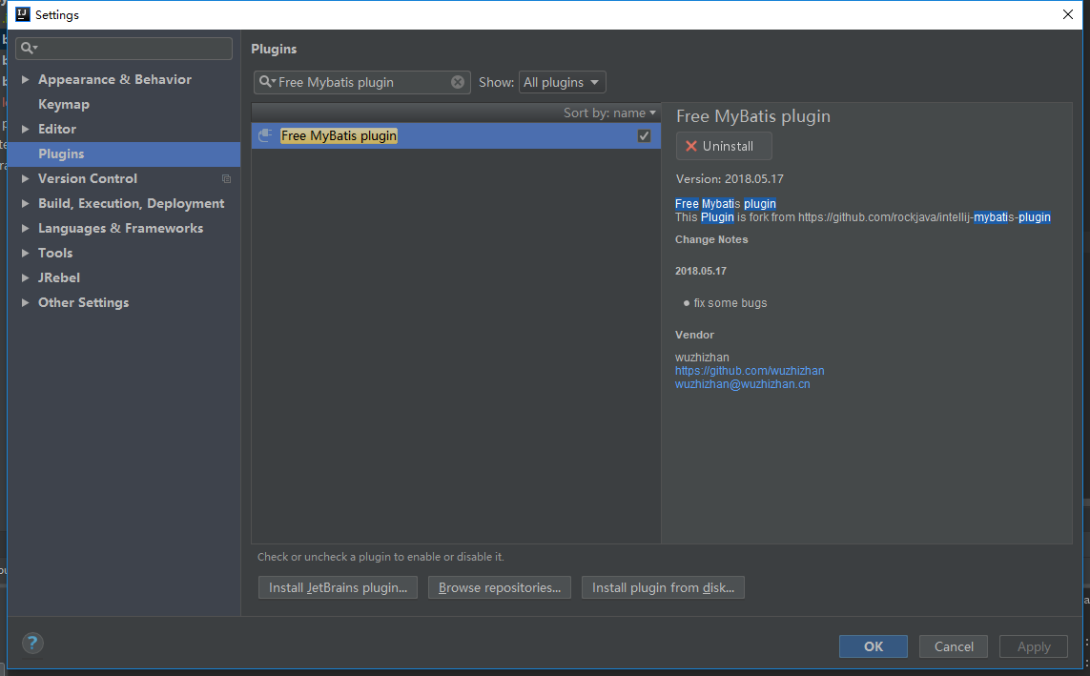This screenshot has height=676, width=1090.
Task: Click the 'fix some bugs' note
Action: [730, 303]
